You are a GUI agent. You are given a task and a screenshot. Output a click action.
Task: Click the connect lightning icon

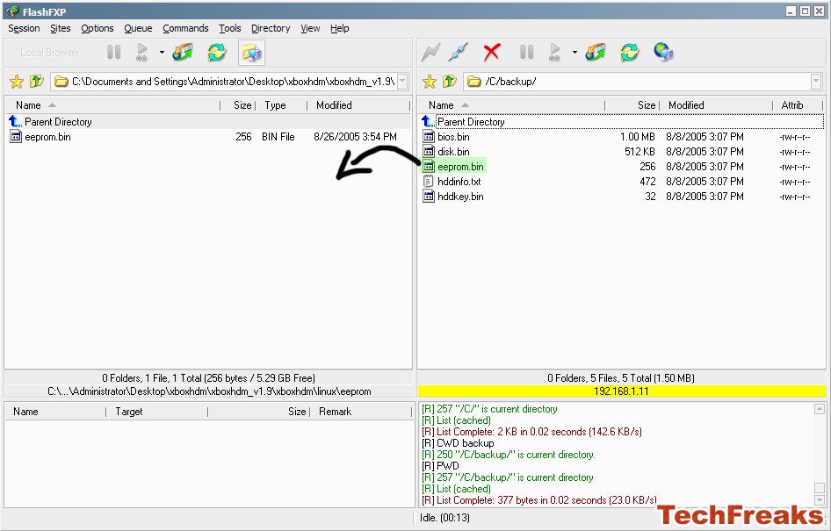point(430,52)
